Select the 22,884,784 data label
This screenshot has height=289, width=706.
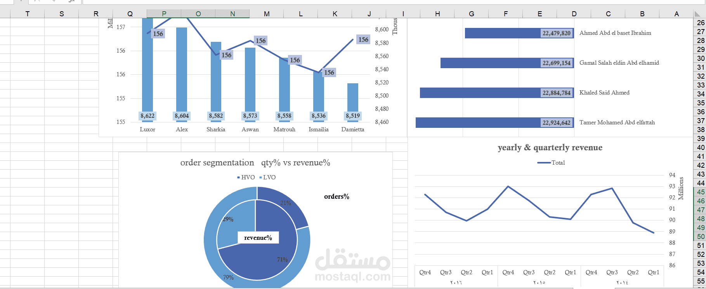557,93
